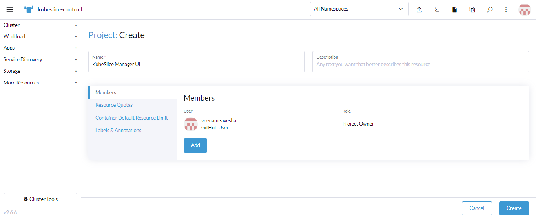The width and height of the screenshot is (536, 219).
Task: Open the vertical dots more menu
Action: pyautogui.click(x=506, y=9)
